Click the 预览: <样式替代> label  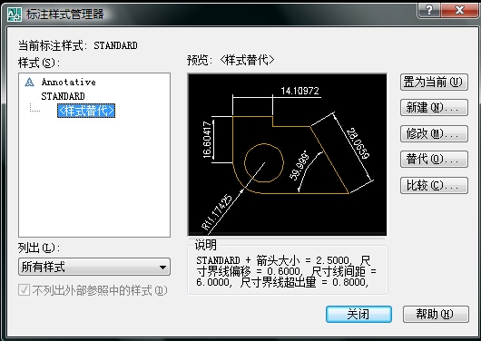[x=231, y=60]
